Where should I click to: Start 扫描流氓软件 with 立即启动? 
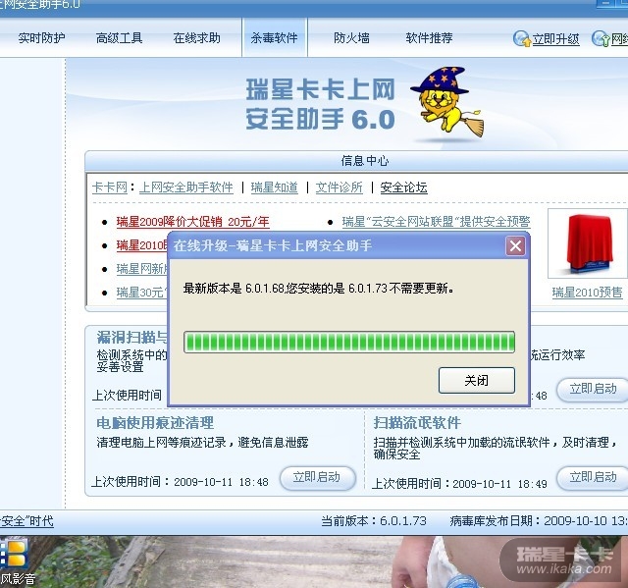tap(592, 477)
